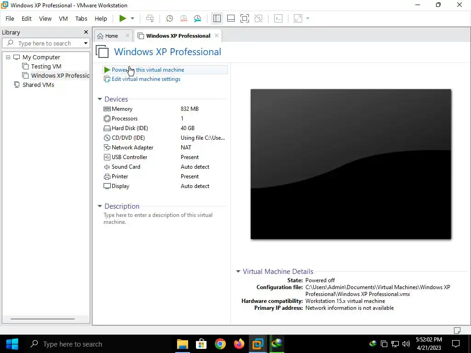Click Edit virtual machine settings link
The image size is (471, 353).
point(142,79)
